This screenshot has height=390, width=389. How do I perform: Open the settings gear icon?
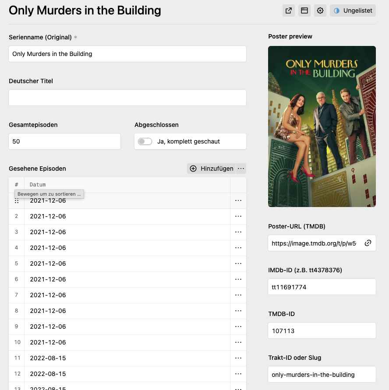(x=320, y=11)
